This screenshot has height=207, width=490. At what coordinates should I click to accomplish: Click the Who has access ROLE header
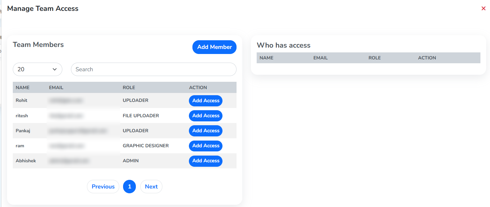375,58
